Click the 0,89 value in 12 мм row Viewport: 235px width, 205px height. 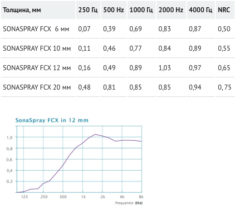[136, 68]
